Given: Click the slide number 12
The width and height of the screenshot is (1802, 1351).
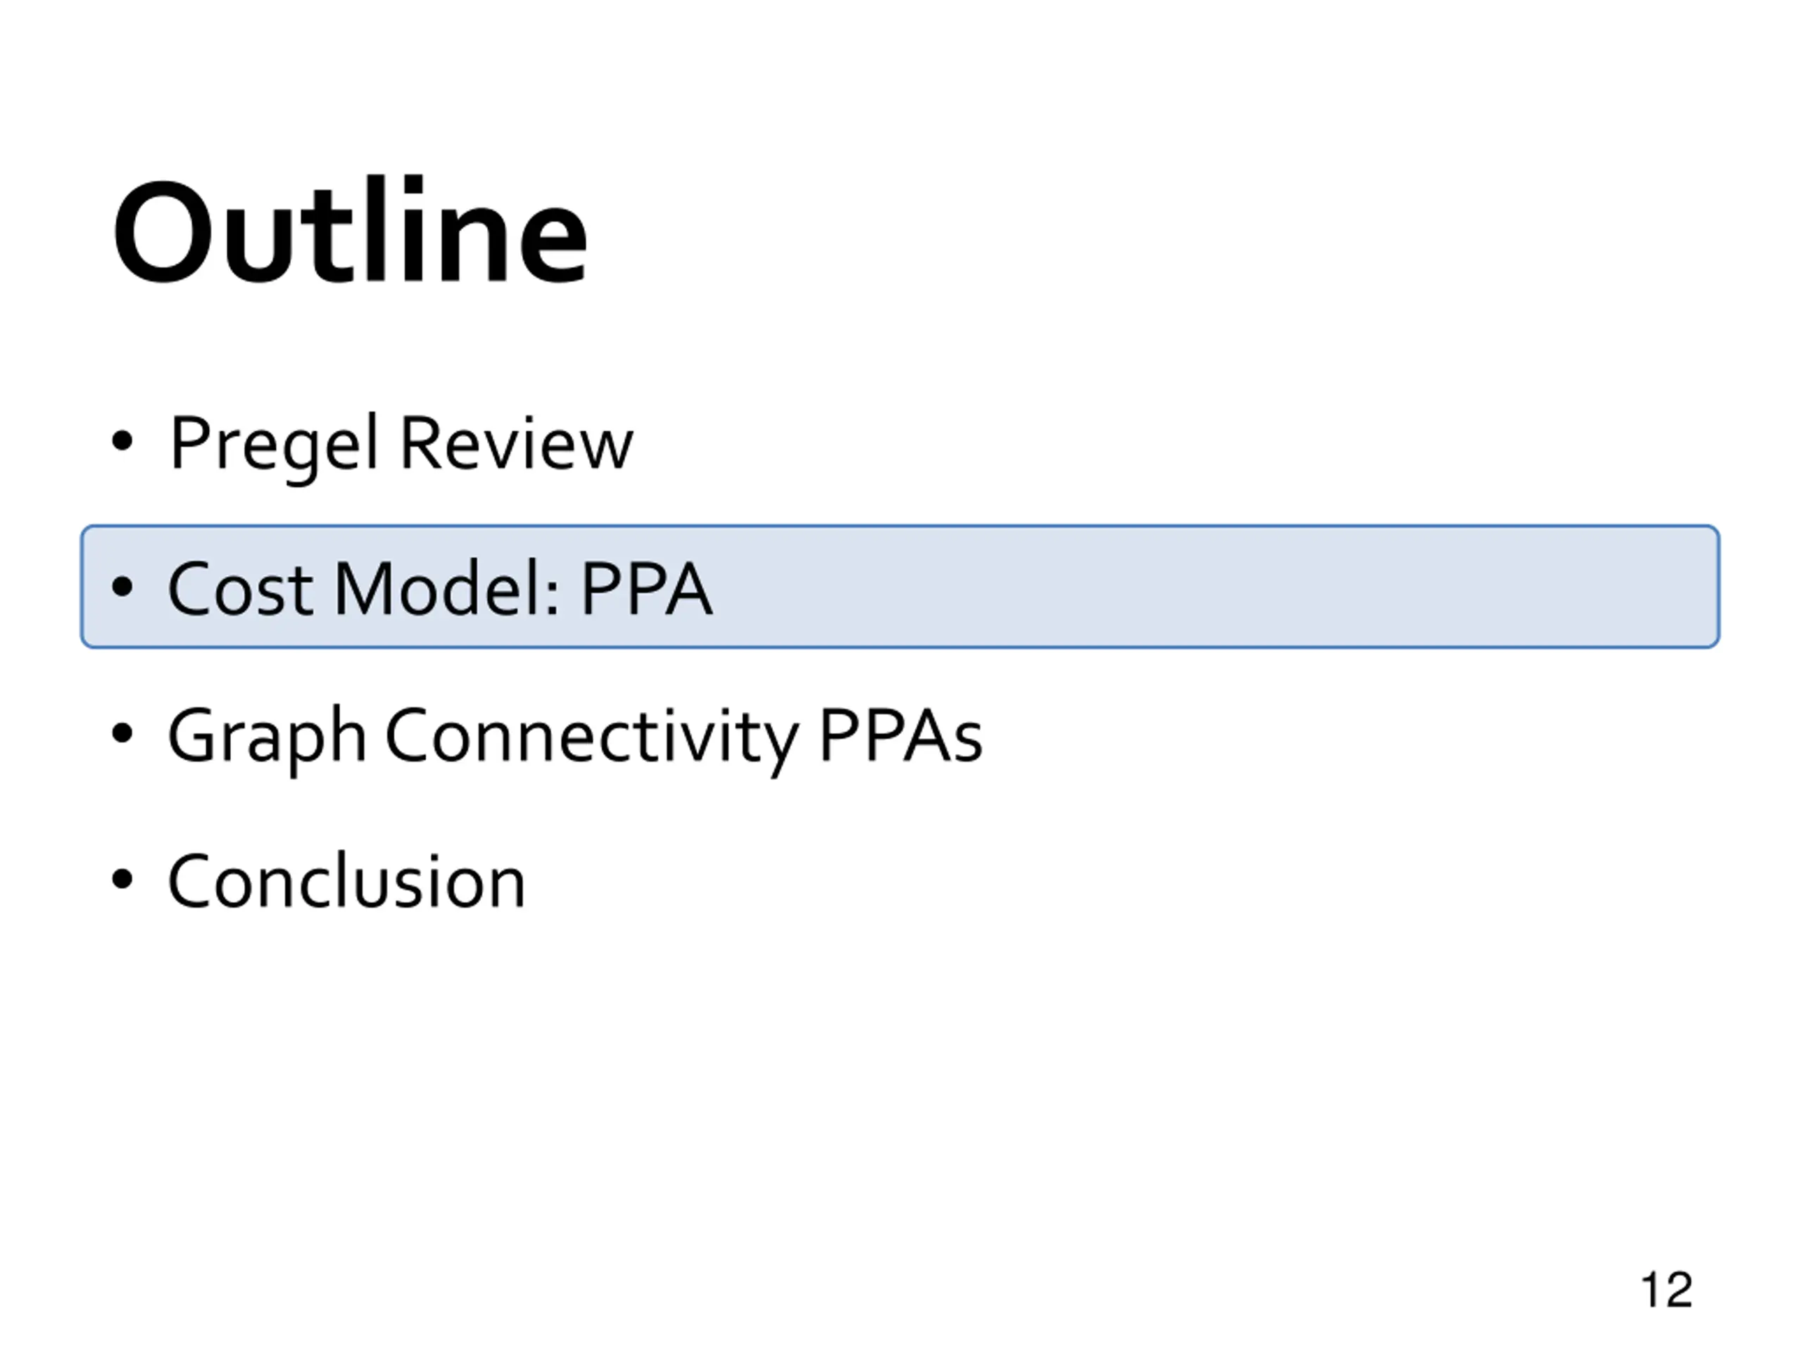Looking at the screenshot, I should [x=1667, y=1290].
